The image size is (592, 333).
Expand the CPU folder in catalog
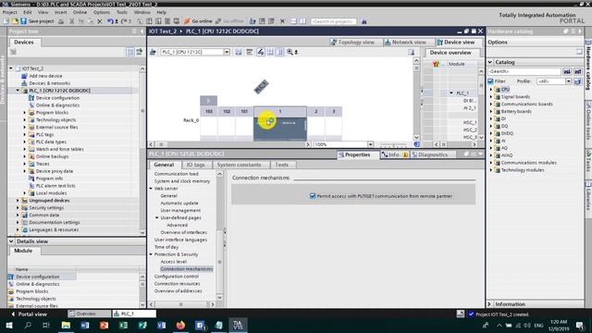pyautogui.click(x=491, y=90)
